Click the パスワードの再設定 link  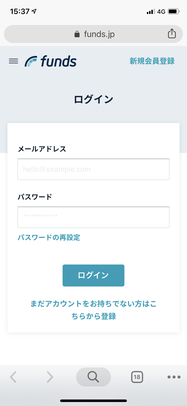49,237
